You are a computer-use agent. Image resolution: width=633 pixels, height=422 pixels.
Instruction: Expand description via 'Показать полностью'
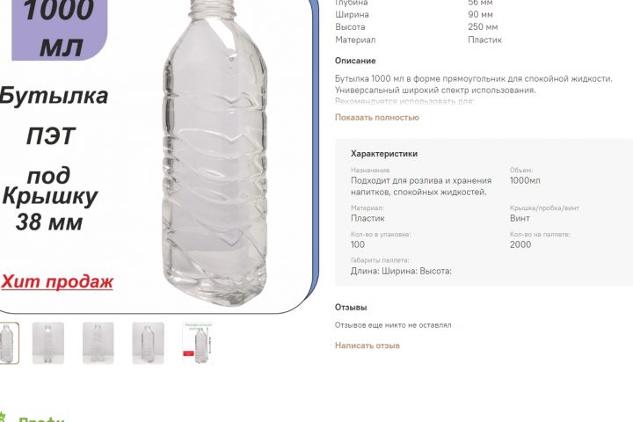[377, 118]
